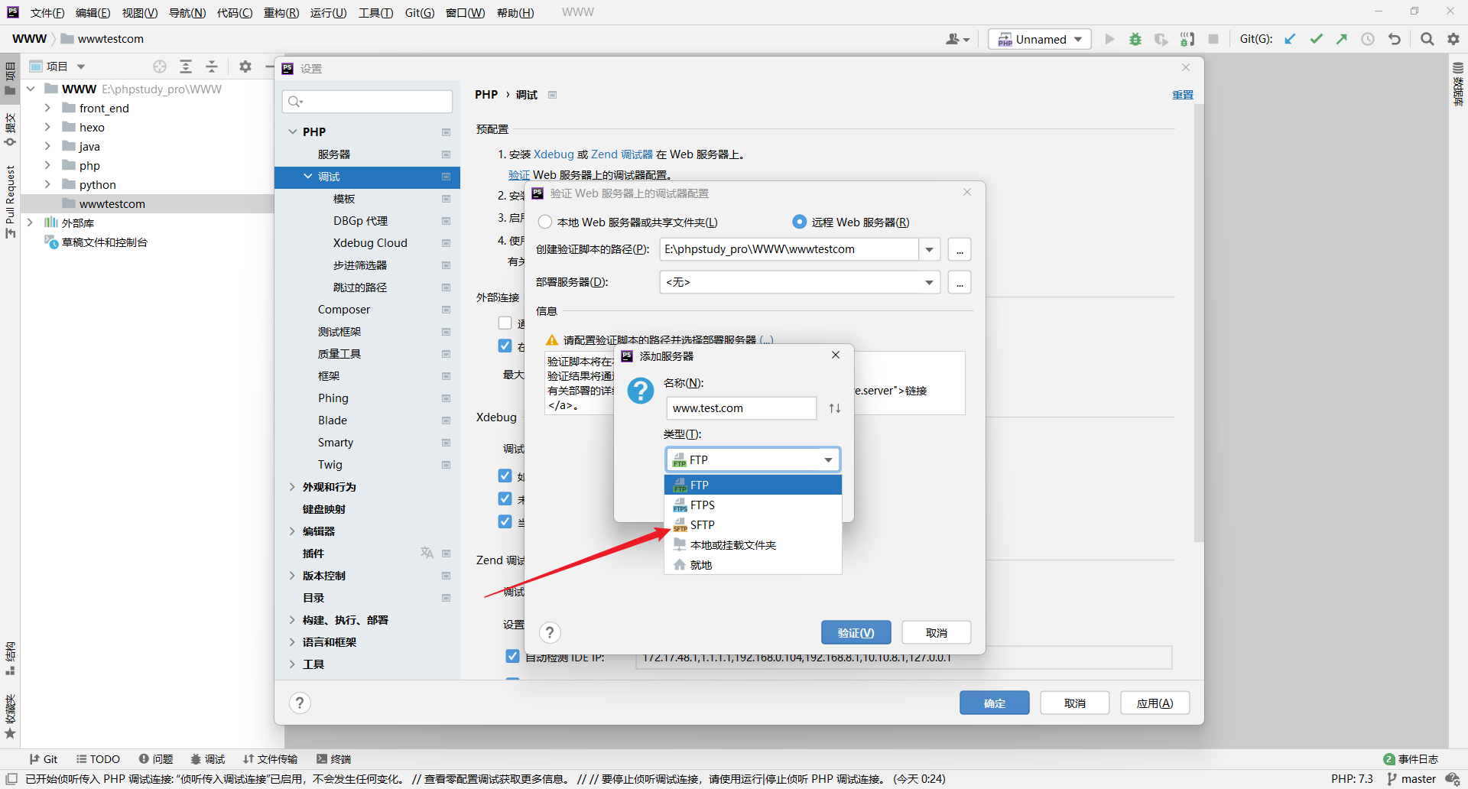The width and height of the screenshot is (1468, 789).
Task: Click the swap arrows icon beside server name
Action: click(x=835, y=408)
